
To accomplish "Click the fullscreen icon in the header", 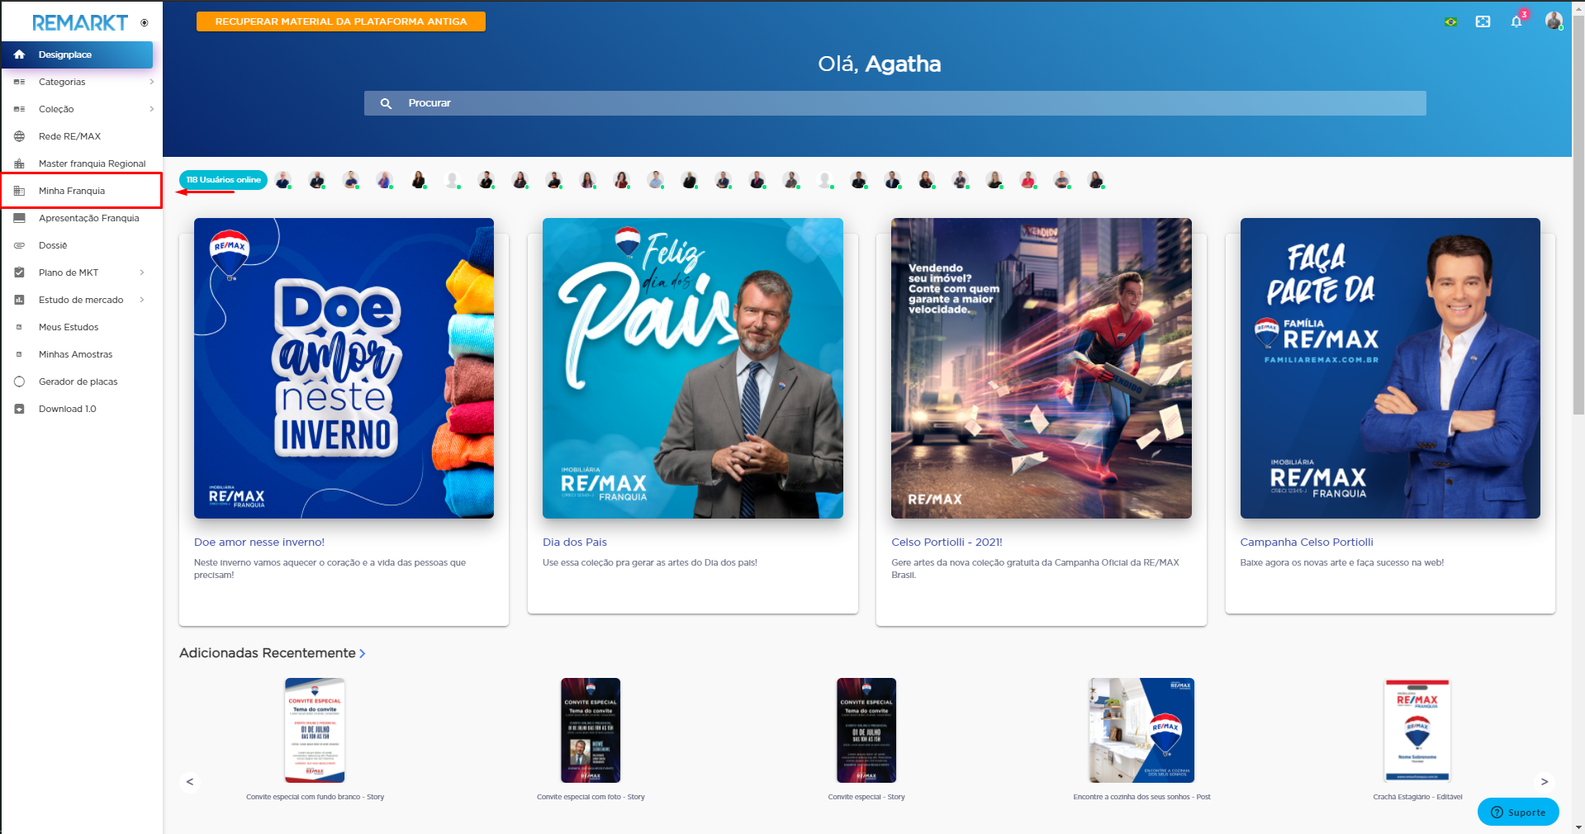I will tap(1483, 21).
